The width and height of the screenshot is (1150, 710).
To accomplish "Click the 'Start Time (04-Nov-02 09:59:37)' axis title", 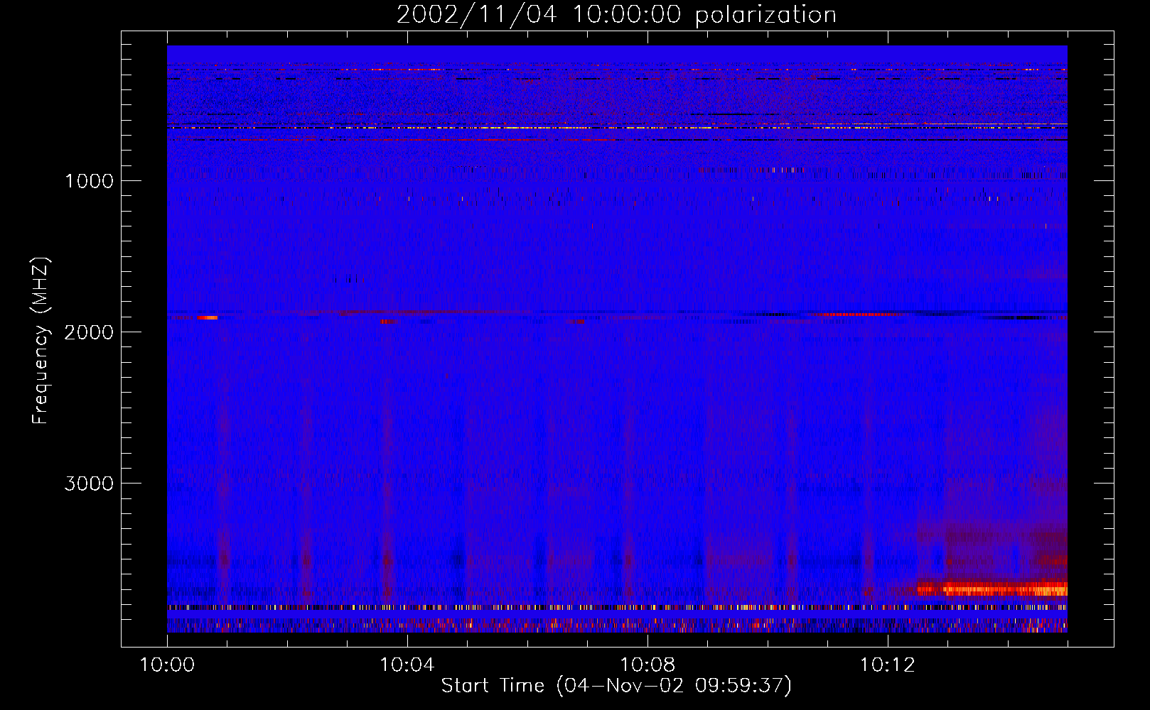I will point(616,686).
